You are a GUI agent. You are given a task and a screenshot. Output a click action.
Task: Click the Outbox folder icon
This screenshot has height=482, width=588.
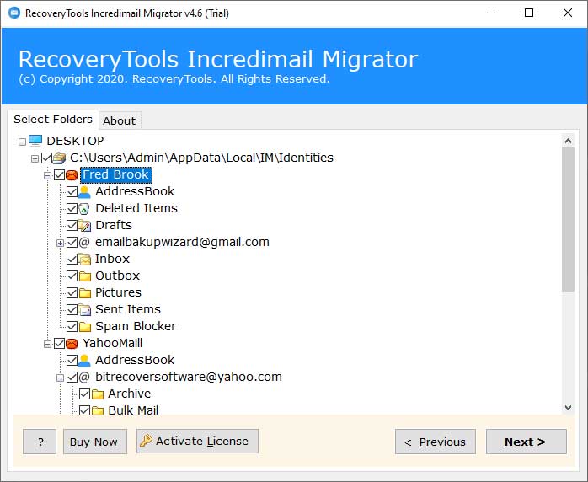pyautogui.click(x=85, y=276)
